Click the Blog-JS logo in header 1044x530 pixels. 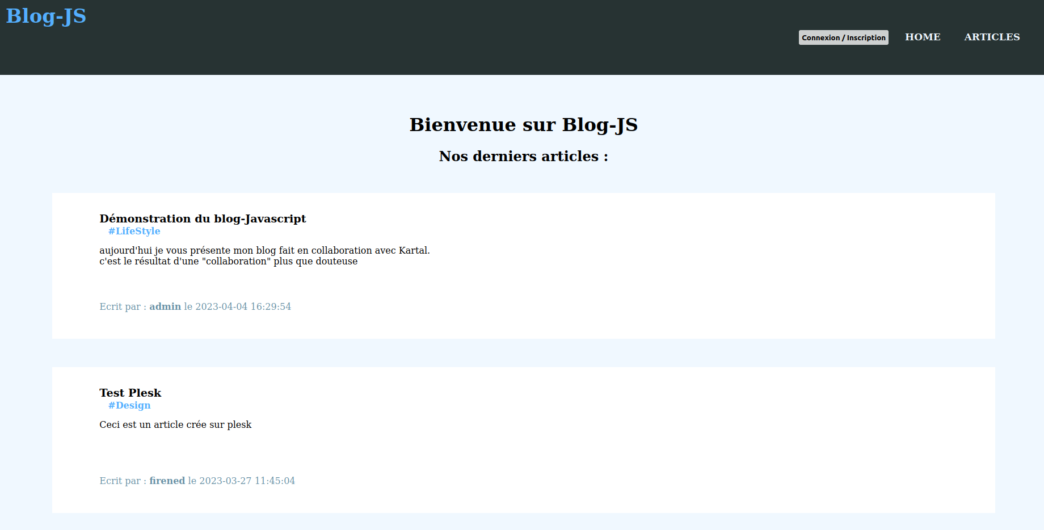tap(46, 16)
